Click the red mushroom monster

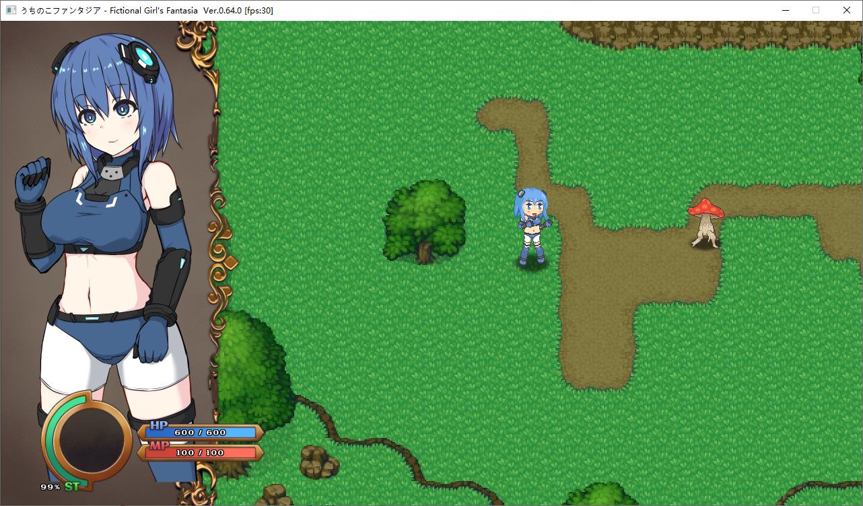click(x=705, y=223)
